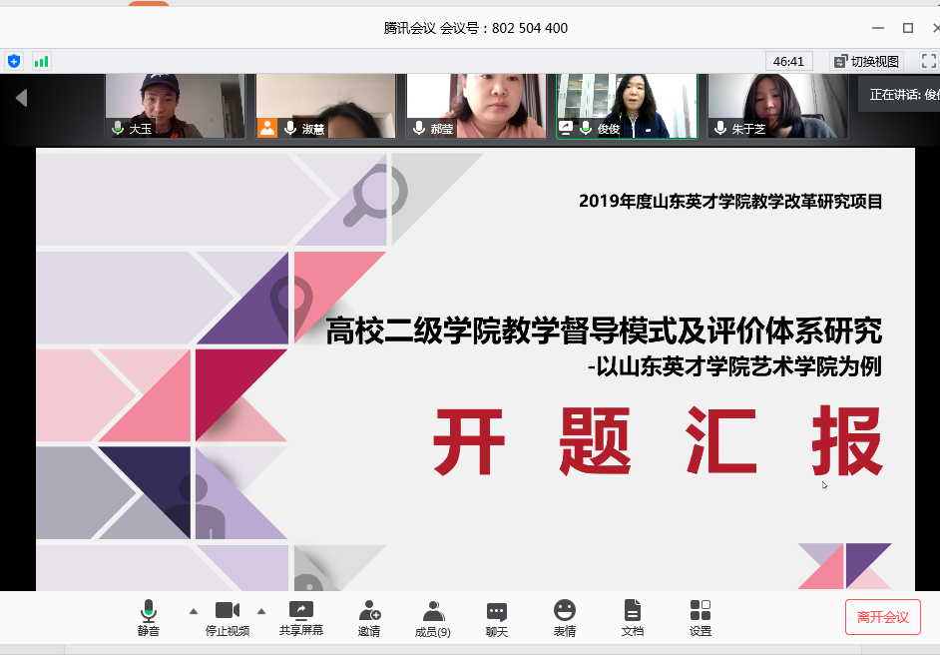Open the 成员(9) participants list

(432, 617)
